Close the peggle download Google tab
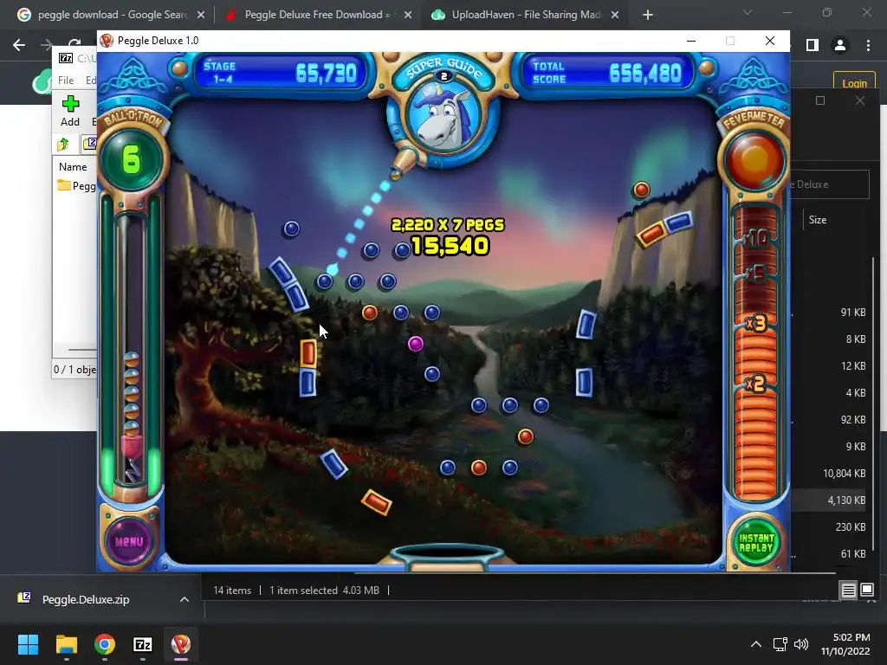887x665 pixels. [x=201, y=16]
